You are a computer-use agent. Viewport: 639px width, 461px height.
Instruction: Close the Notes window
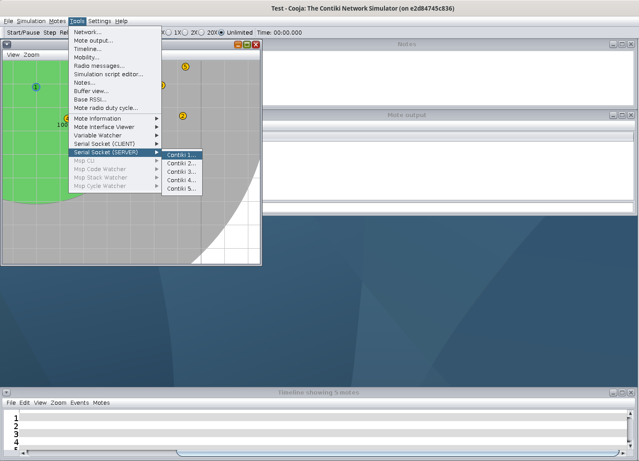(631, 44)
